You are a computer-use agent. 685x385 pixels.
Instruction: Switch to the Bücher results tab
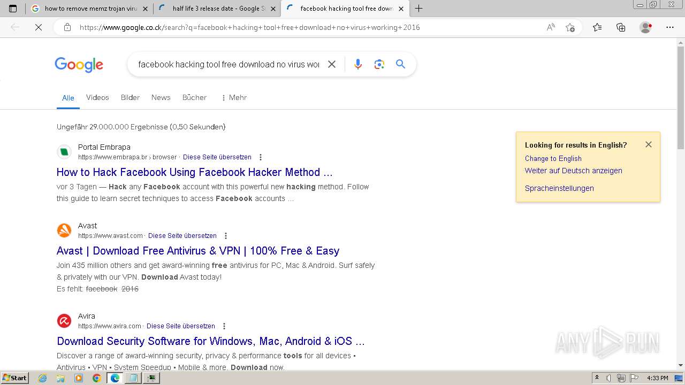(194, 97)
